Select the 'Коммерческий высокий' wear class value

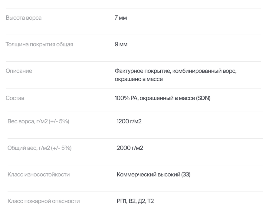pos(148,175)
